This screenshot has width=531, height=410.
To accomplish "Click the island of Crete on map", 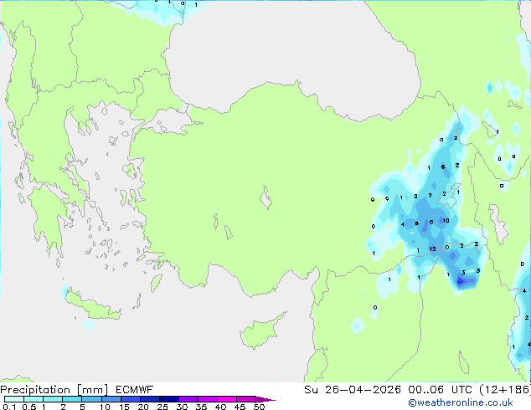I will click(x=92, y=305).
